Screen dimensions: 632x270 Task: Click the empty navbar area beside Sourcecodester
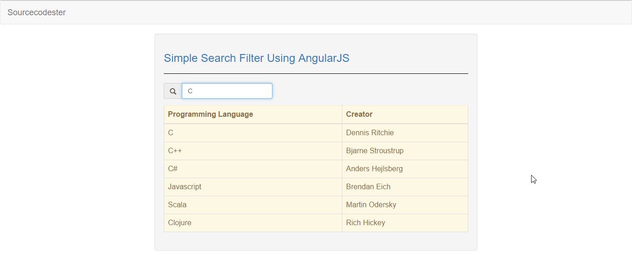[347, 12]
